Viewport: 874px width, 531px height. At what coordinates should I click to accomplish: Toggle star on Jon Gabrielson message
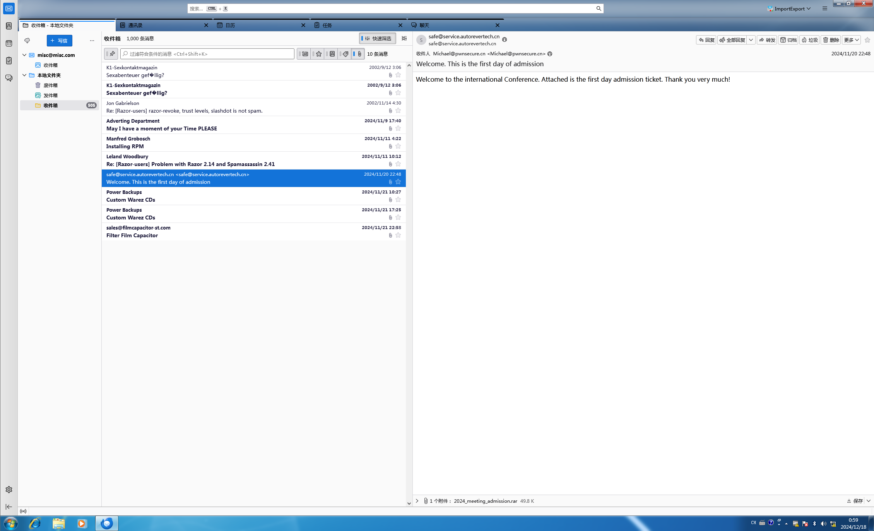[x=398, y=111]
